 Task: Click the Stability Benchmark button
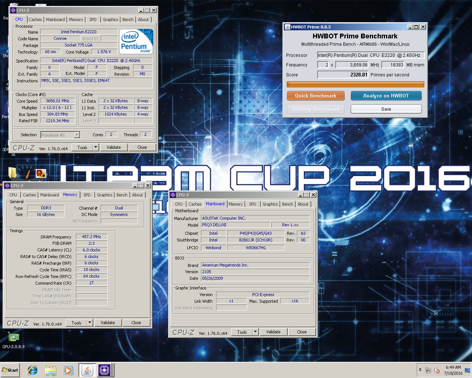tap(316, 109)
